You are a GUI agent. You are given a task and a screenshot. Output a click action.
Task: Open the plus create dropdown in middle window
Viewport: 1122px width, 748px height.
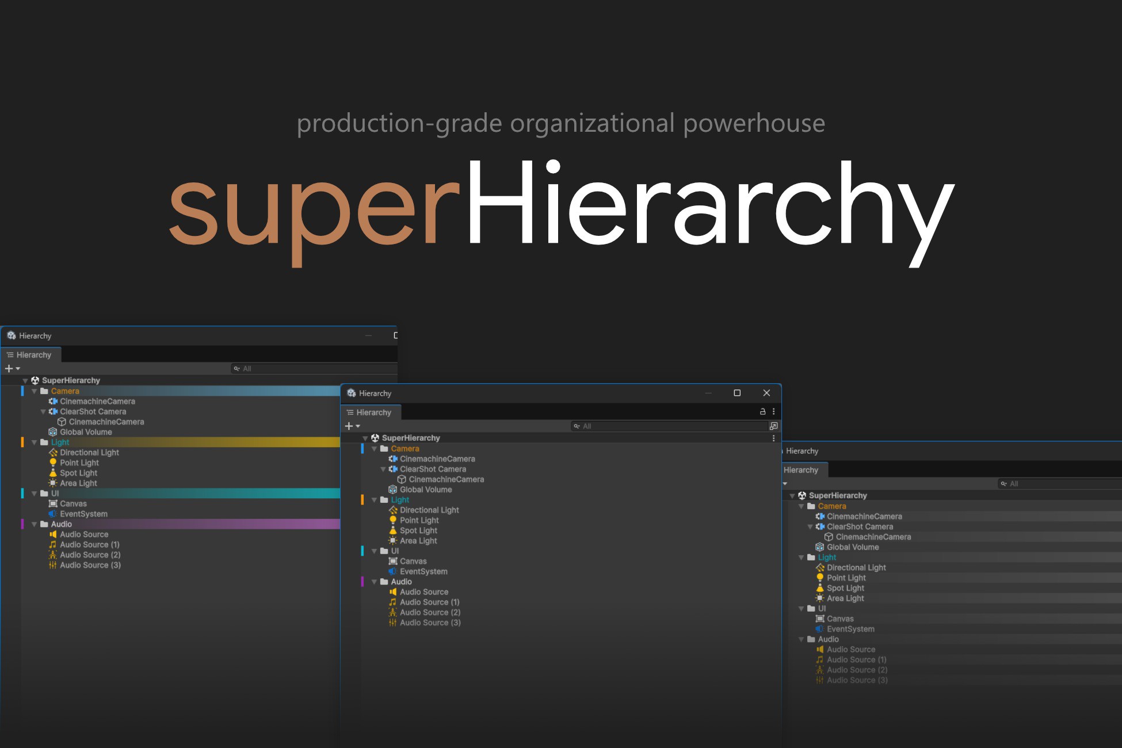[x=352, y=426]
